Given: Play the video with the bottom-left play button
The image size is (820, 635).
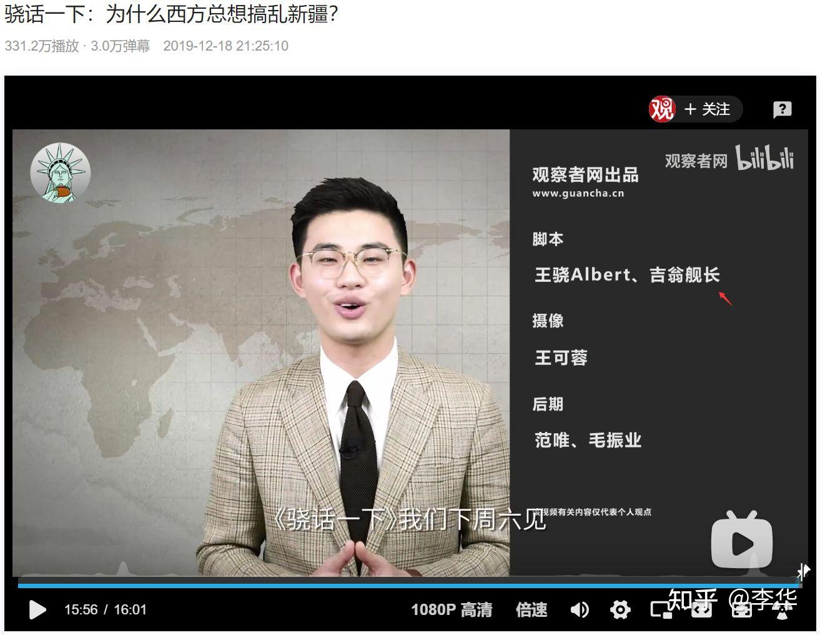Looking at the screenshot, I should pos(37,609).
